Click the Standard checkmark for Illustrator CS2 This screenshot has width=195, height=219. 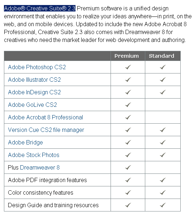pyautogui.click(x=163, y=80)
